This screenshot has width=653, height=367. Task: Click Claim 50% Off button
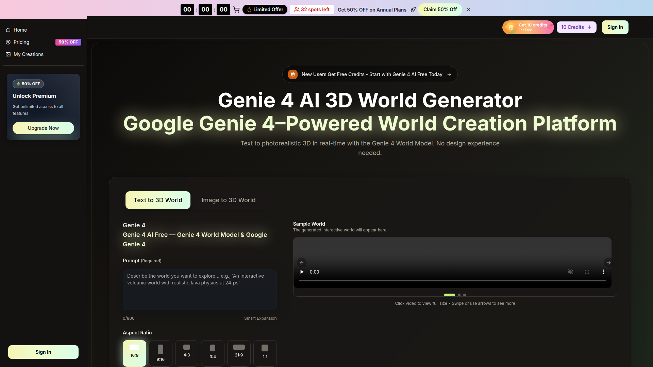(440, 10)
